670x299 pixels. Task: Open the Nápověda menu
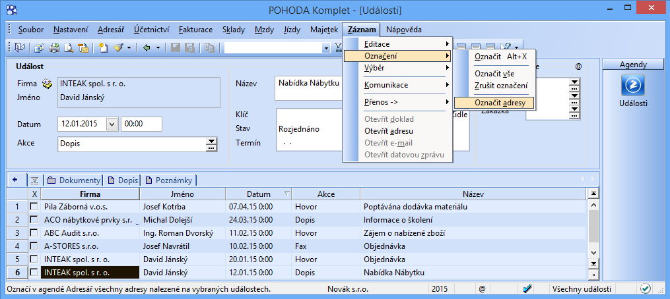404,30
